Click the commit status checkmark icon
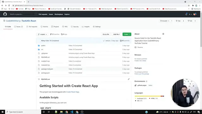 point(104,41)
